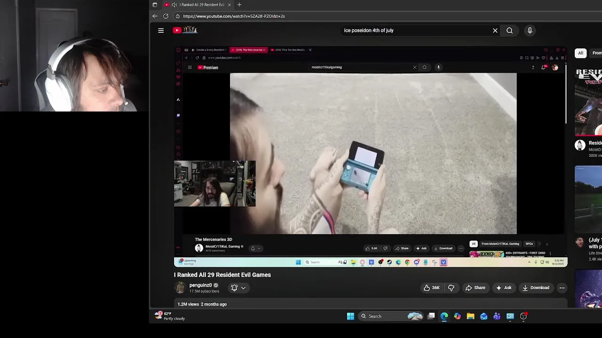Download this video
This screenshot has height=338, width=602.
(x=535, y=288)
